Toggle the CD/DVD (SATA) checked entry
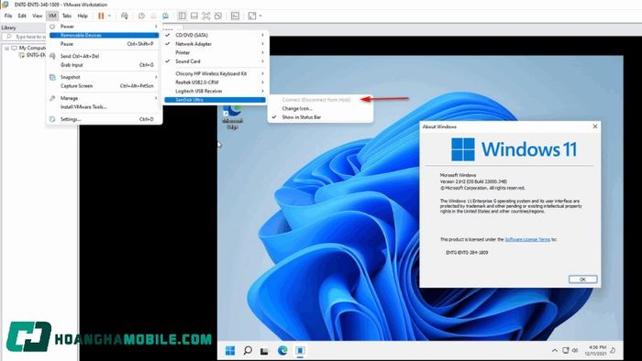 [x=215, y=35]
